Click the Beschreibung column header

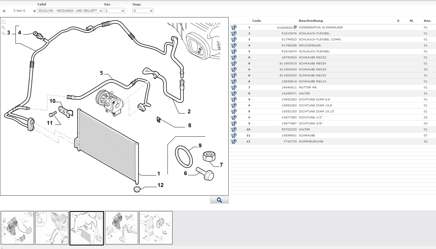click(311, 21)
